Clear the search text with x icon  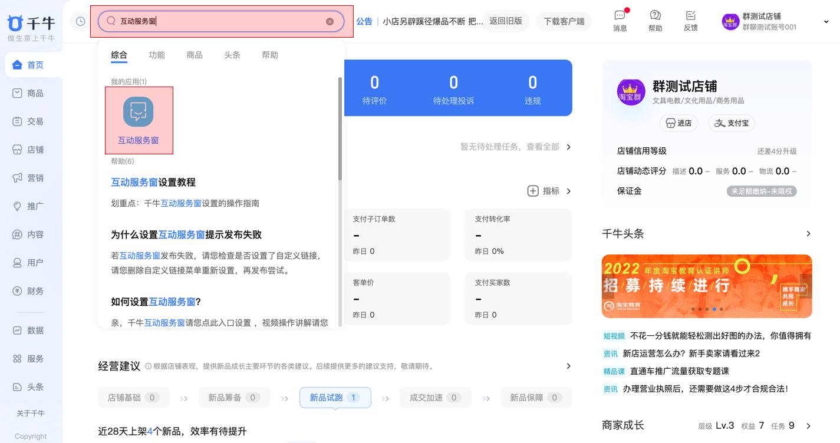330,21
